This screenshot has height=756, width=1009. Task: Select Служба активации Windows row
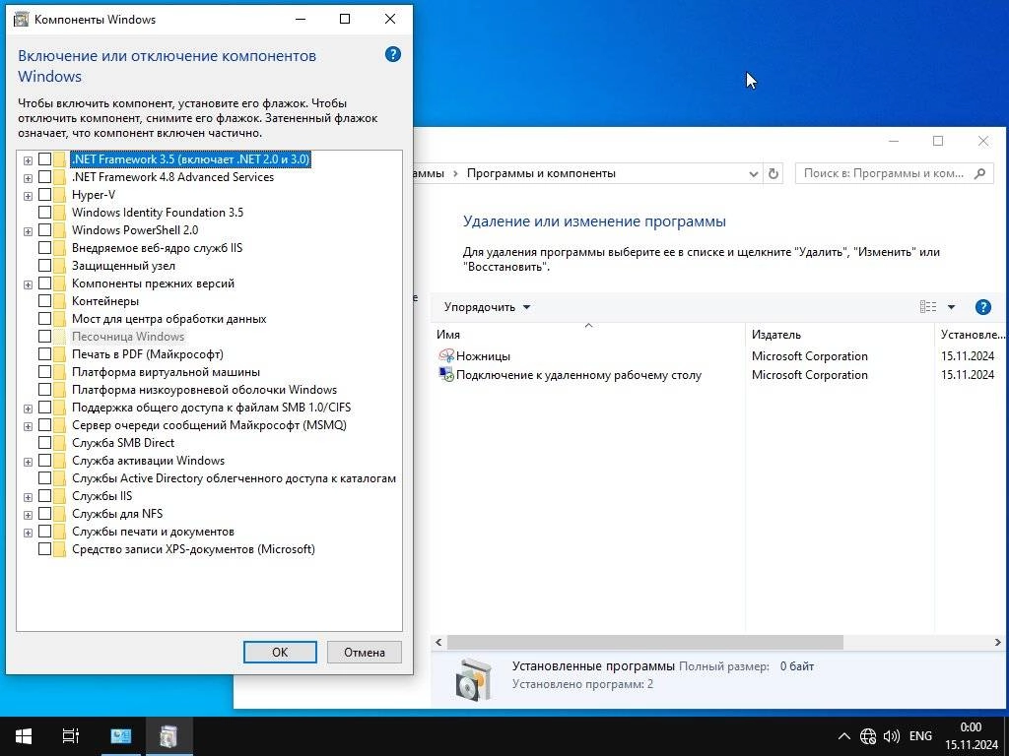(148, 461)
